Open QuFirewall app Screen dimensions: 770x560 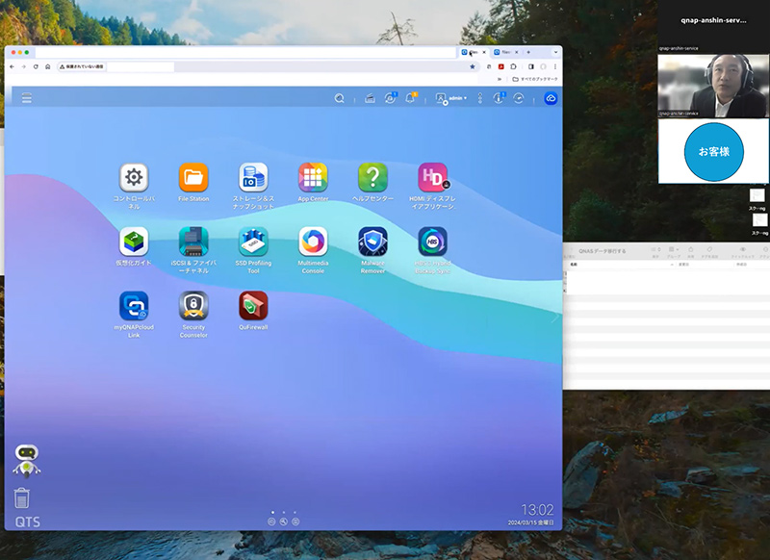click(253, 306)
